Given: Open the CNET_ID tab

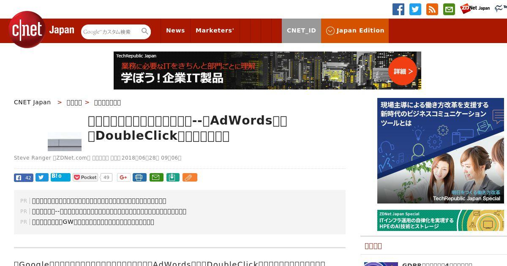Looking at the screenshot, I should [x=301, y=30].
